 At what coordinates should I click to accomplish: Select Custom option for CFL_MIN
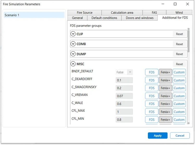click(179, 120)
